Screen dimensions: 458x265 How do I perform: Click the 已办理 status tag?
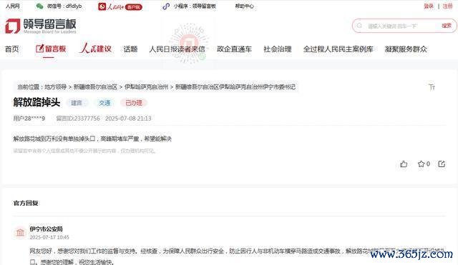pyautogui.click(x=134, y=103)
